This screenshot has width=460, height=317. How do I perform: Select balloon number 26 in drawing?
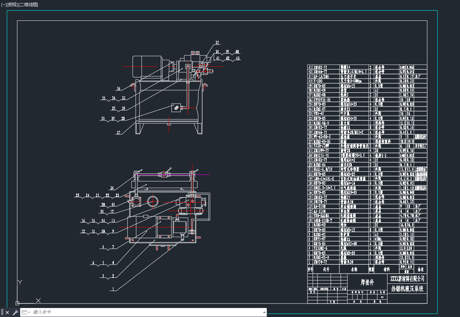tap(112, 188)
